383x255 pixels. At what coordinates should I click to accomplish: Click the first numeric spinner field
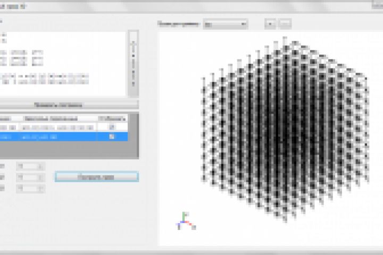(x=30, y=166)
